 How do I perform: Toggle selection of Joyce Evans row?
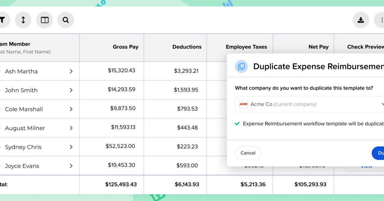pos(1,166)
